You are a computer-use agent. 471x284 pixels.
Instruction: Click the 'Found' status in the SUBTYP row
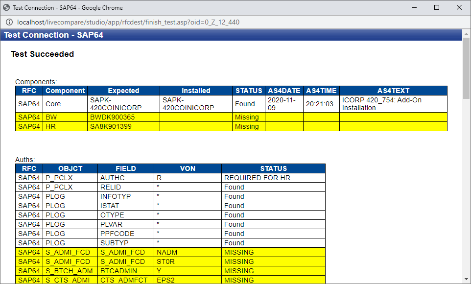pos(274,243)
